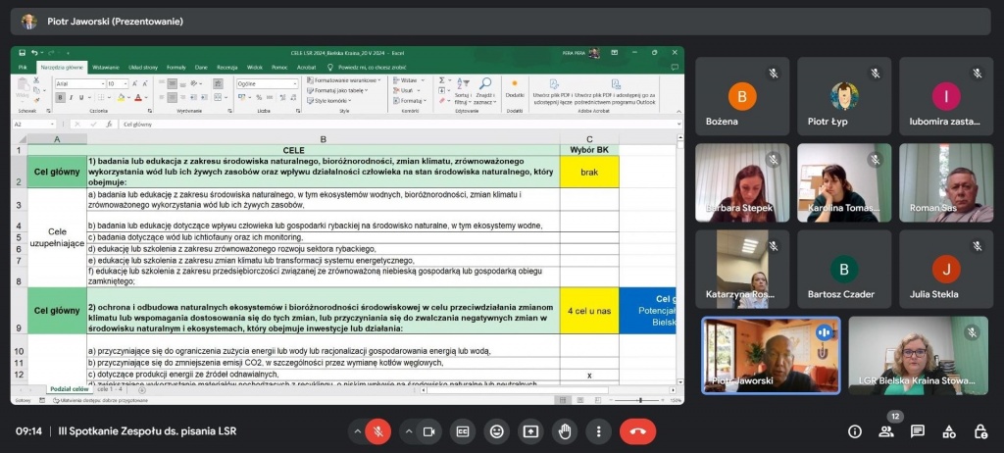This screenshot has width=1004, height=453.
Task: Select Barbara Stępek video tile
Action: pos(742,182)
